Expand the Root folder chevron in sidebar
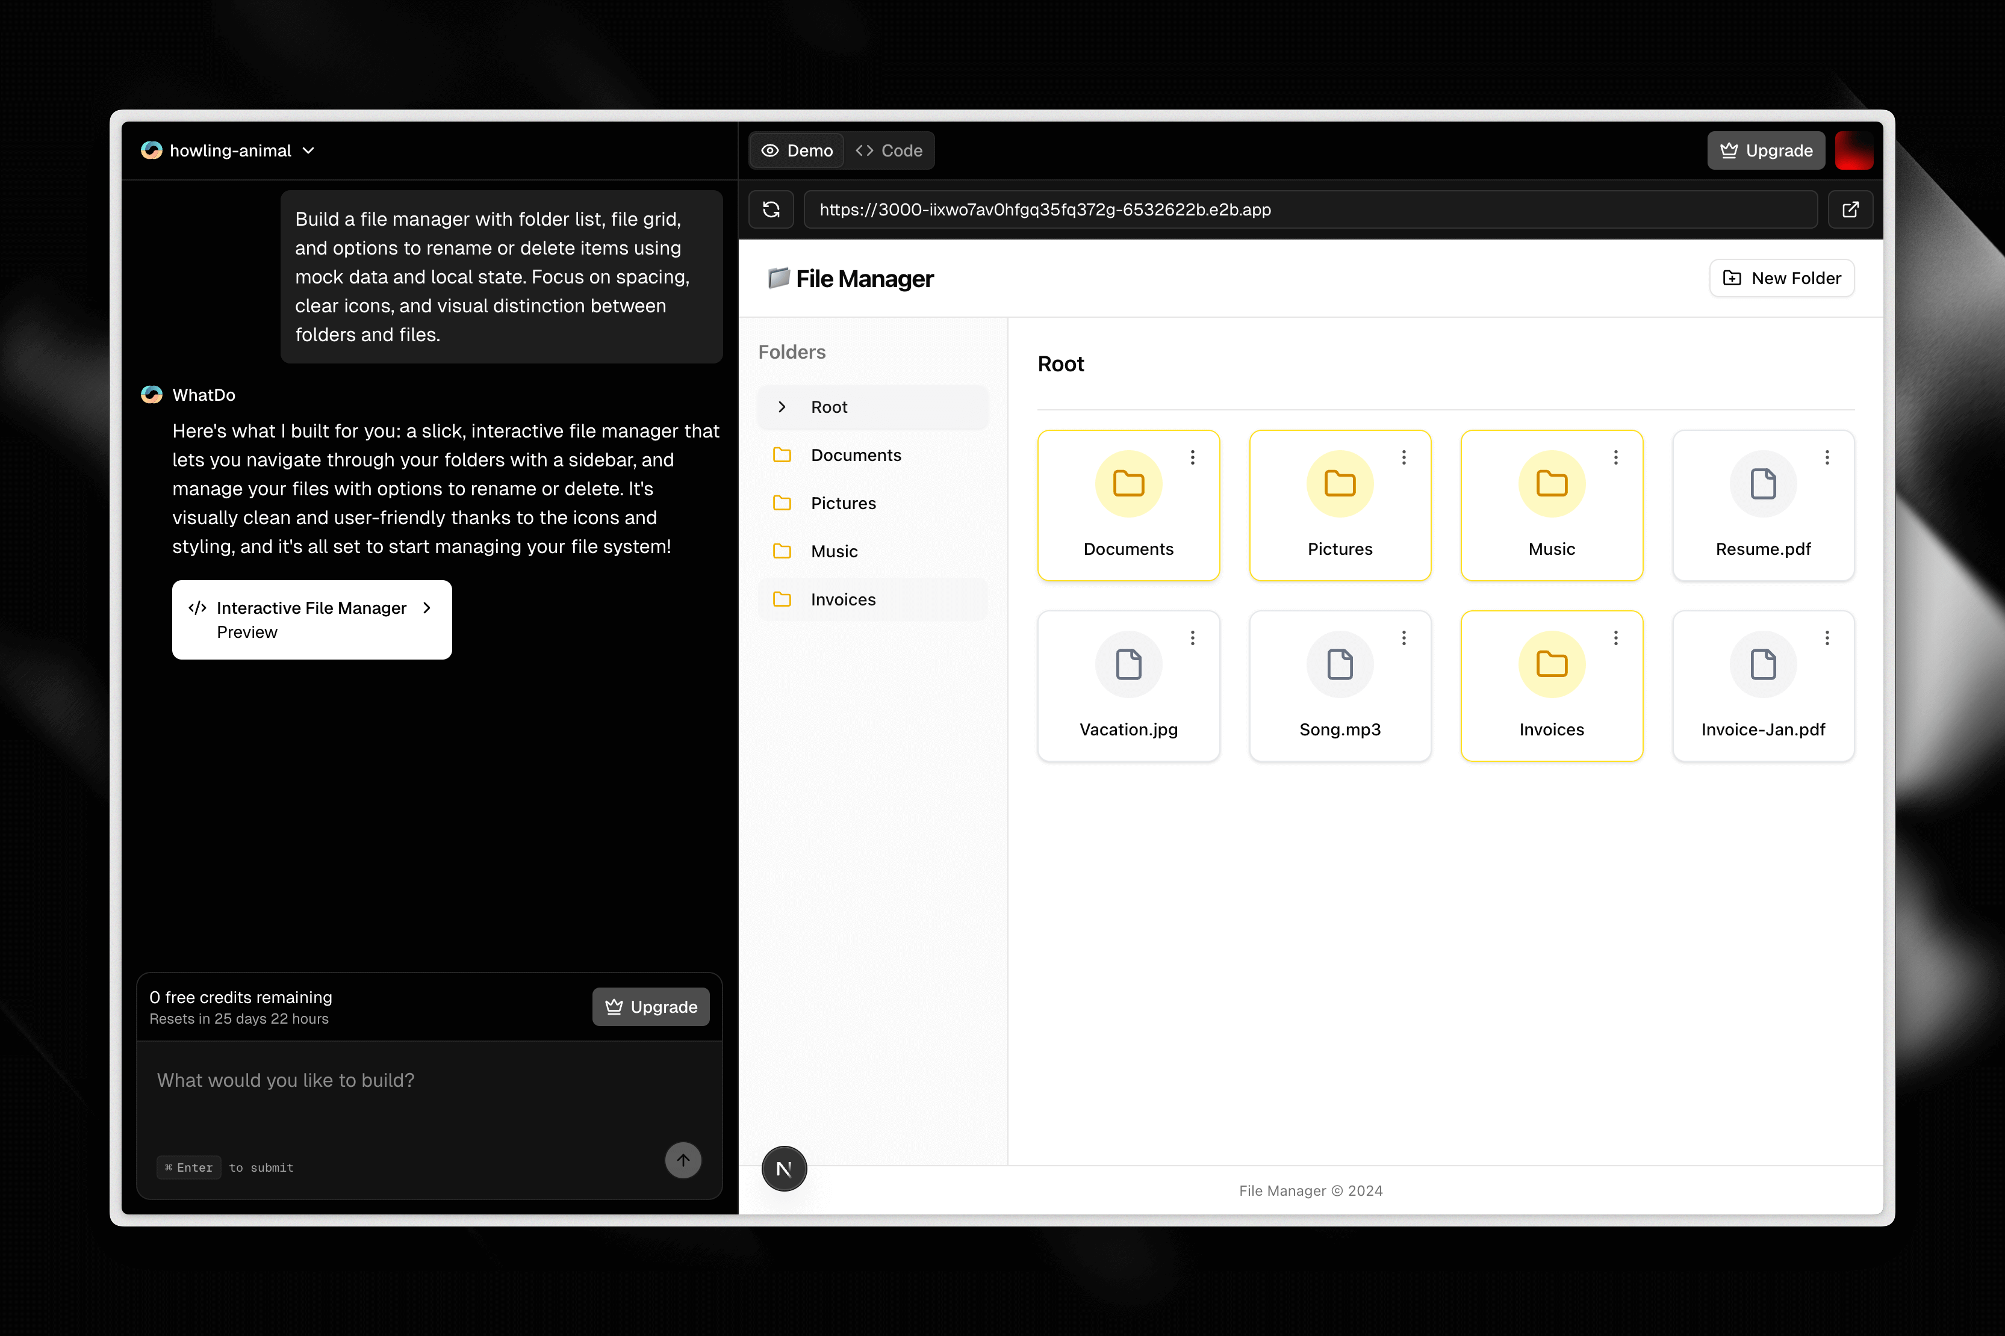The image size is (2005, 1336). 782,407
